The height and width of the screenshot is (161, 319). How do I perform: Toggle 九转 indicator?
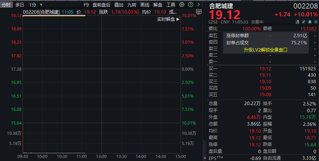pos(132,5)
